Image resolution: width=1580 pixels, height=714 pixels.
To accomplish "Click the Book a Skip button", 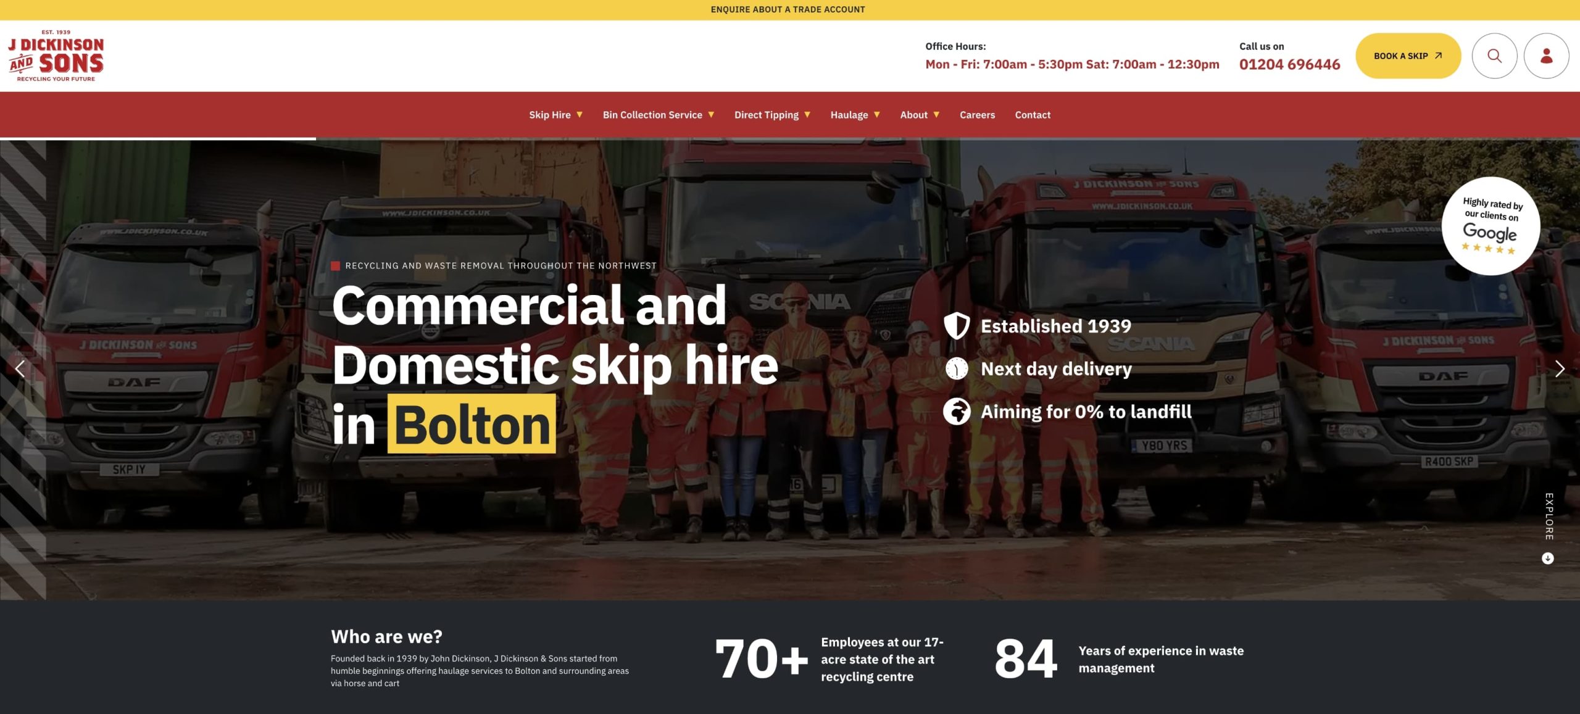I will pos(1408,56).
